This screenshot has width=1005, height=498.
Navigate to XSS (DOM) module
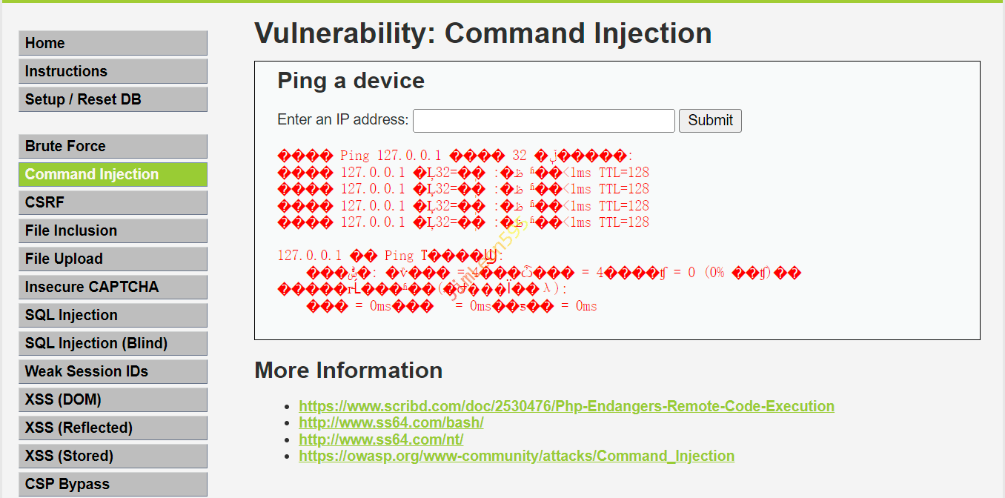tap(113, 399)
